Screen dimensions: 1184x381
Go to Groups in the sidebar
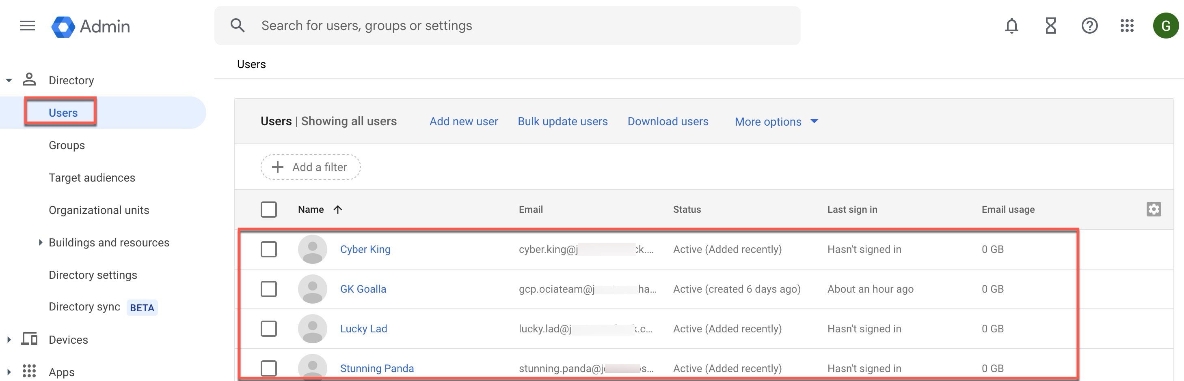[67, 146]
